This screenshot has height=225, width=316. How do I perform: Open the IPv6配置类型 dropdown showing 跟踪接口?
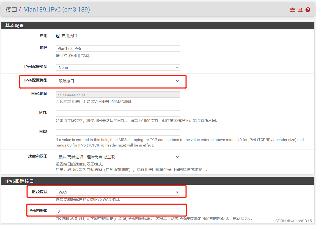[118, 81]
